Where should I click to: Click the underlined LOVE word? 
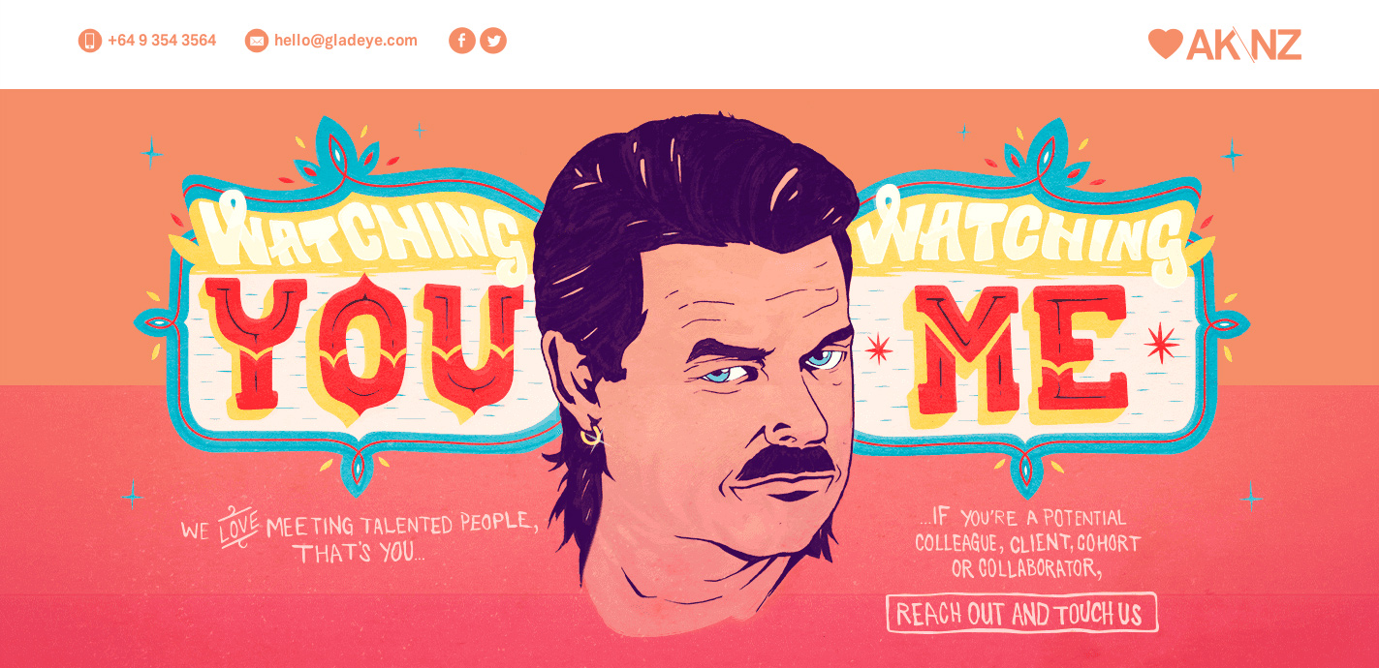point(236,526)
